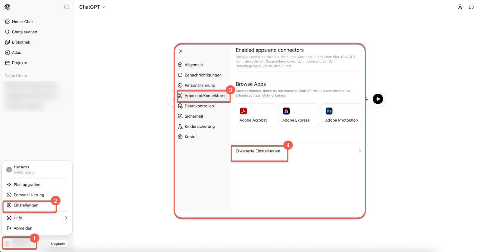
Task: Open Chats suchen
Action: pos(37,32)
